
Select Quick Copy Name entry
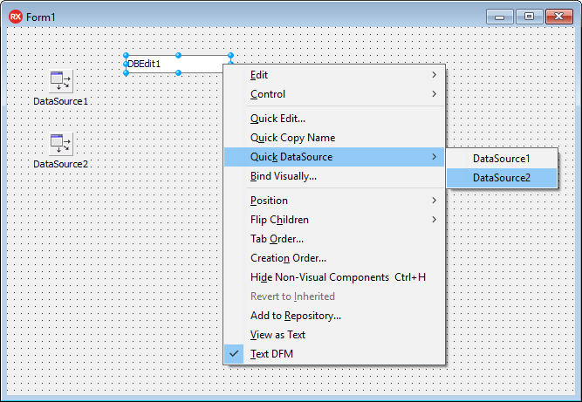coord(334,138)
